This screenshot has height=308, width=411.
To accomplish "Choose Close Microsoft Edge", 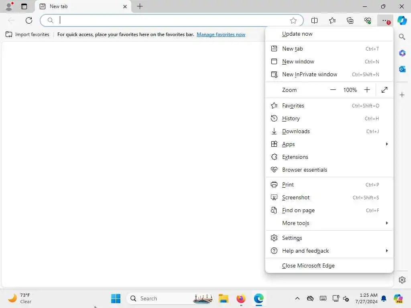I will point(329,266).
